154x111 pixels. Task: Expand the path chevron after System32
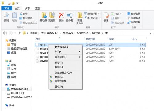(90, 33)
